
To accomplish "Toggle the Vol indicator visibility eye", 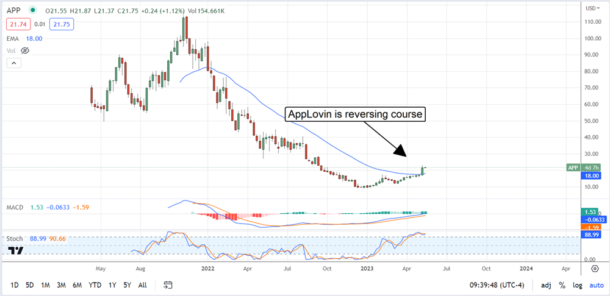I will (x=25, y=51).
